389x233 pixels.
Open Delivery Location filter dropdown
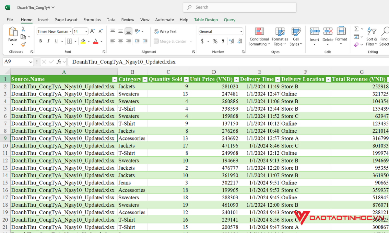point(328,79)
